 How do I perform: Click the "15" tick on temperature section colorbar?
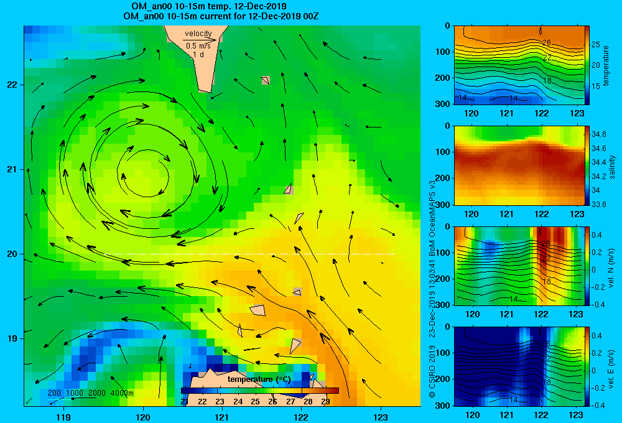(596, 86)
